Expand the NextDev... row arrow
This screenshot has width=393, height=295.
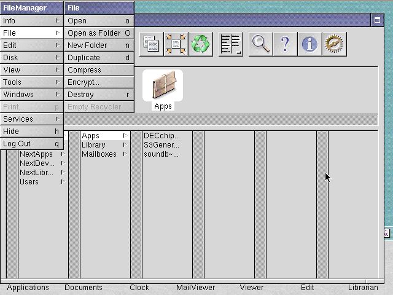63,163
